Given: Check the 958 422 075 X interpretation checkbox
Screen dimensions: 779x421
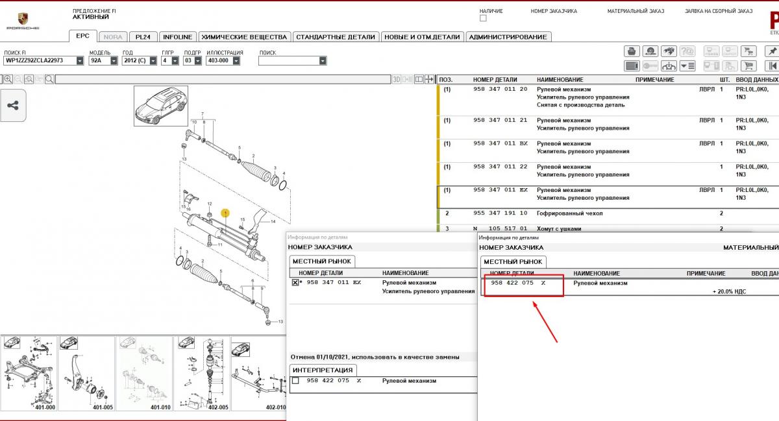Looking at the screenshot, I should click(295, 381).
